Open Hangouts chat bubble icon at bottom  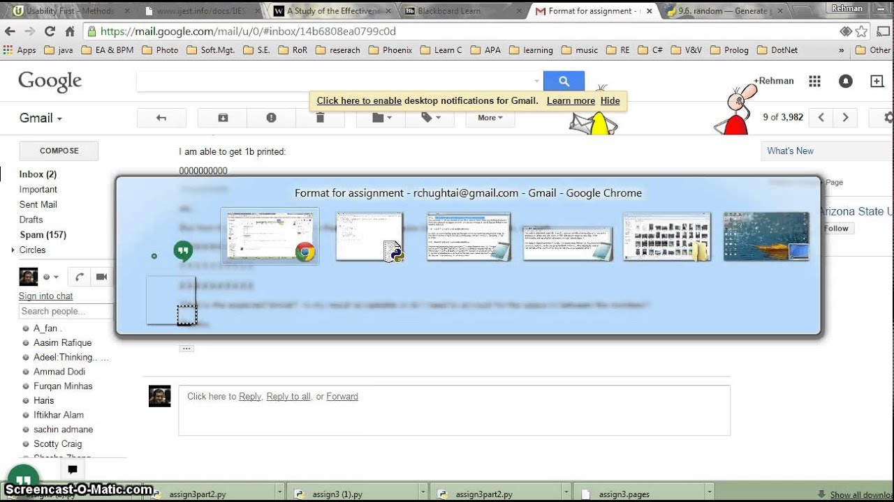(22, 480)
